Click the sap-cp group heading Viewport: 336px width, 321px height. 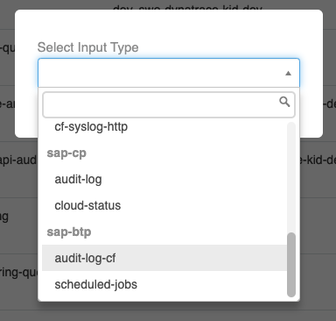(x=66, y=153)
